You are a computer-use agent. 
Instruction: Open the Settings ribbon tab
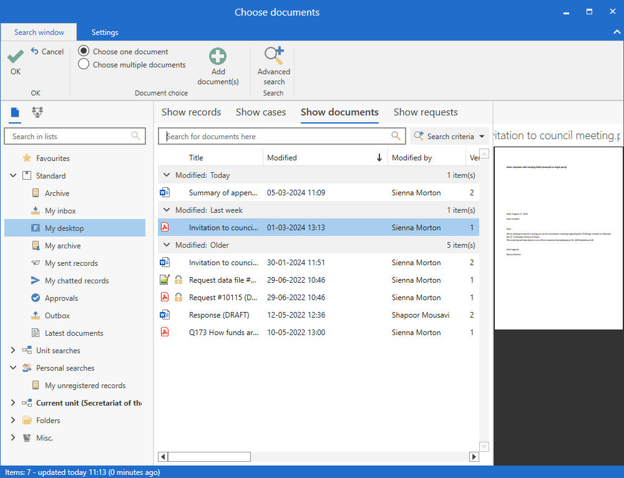[105, 32]
